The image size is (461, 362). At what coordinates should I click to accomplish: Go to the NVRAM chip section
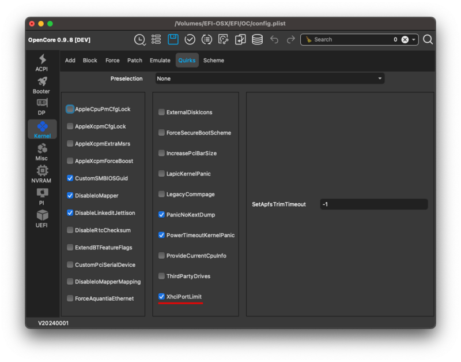click(42, 174)
